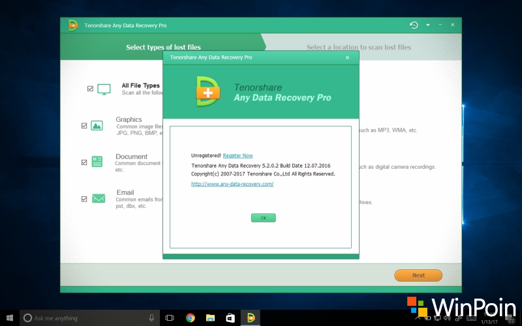Click the OK button in the About dialog

pos(264,218)
